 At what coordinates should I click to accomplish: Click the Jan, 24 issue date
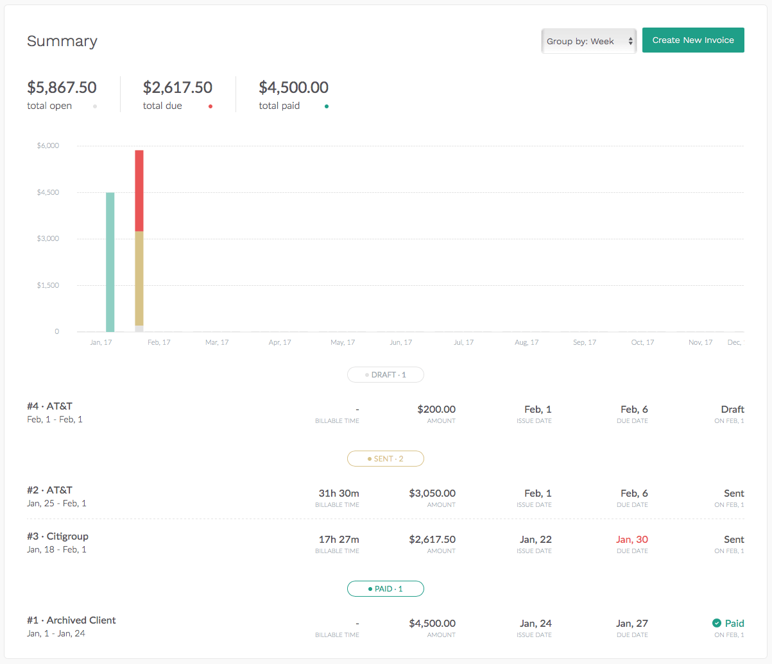[x=536, y=624]
